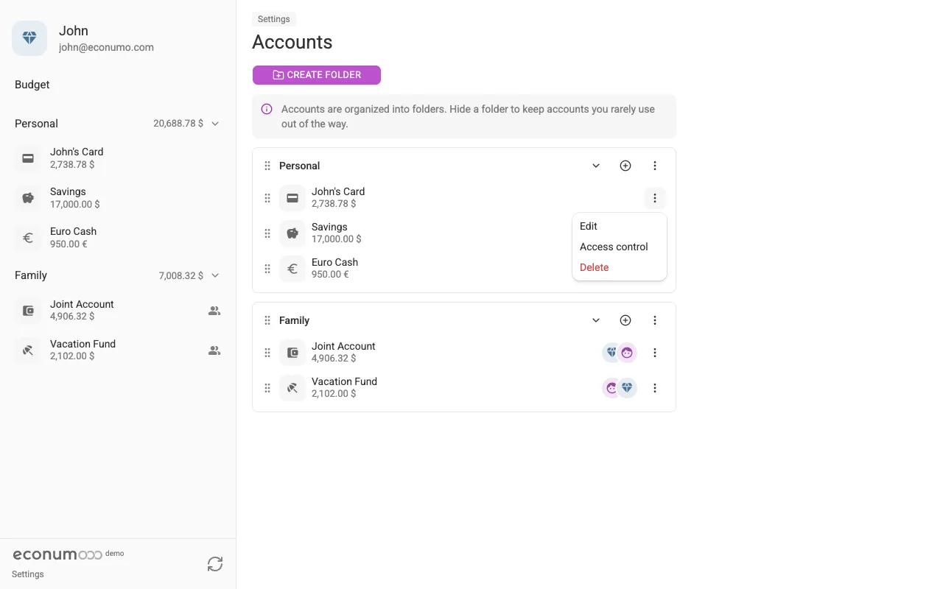This screenshot has height=589, width=943.
Task: Open Settings link in sidebar footer
Action: point(28,574)
